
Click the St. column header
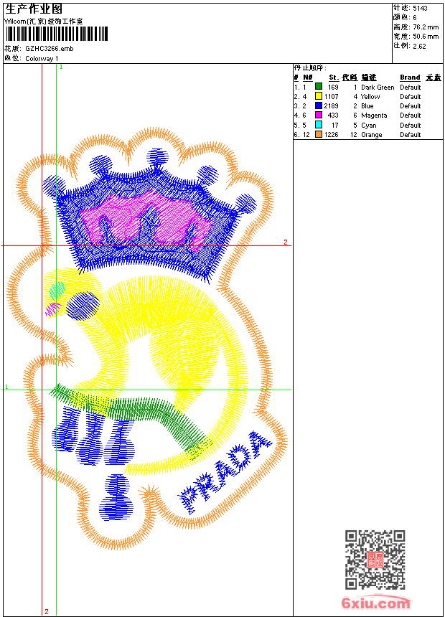[334, 77]
